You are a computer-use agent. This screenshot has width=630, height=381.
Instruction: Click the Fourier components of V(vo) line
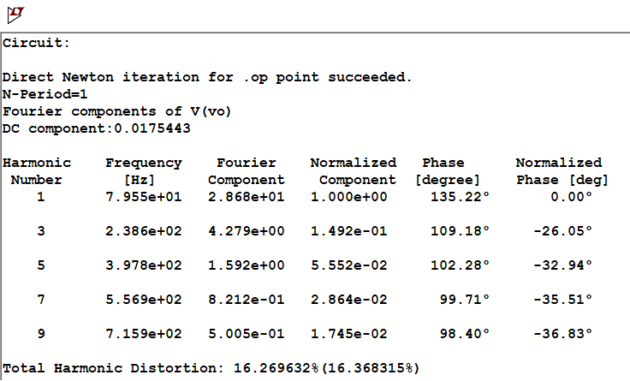click(117, 111)
